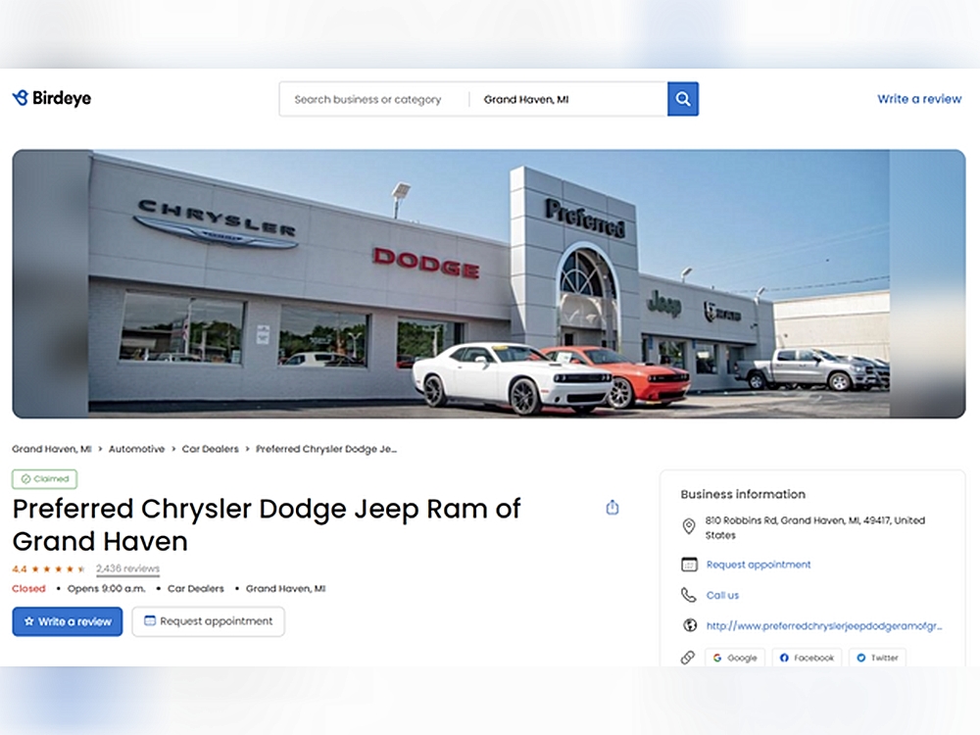Viewport: 980px width, 735px height.
Task: Click the Claimed badge
Action: point(44,479)
